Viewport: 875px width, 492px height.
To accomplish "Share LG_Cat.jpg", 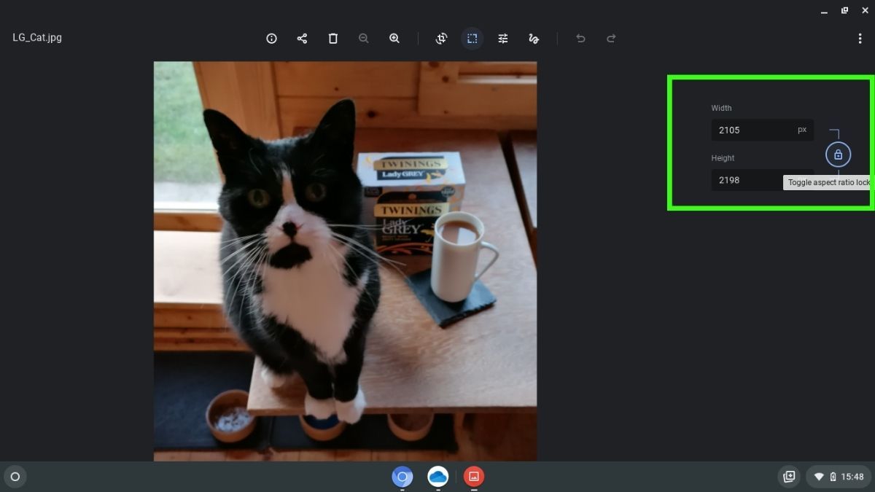I will pyautogui.click(x=302, y=38).
